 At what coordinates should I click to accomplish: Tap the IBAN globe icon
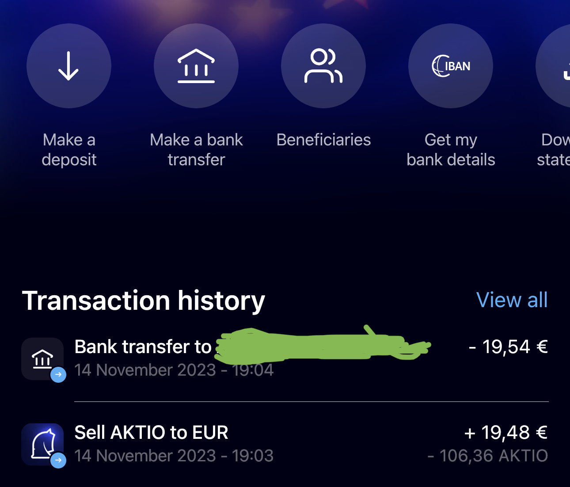click(x=450, y=66)
